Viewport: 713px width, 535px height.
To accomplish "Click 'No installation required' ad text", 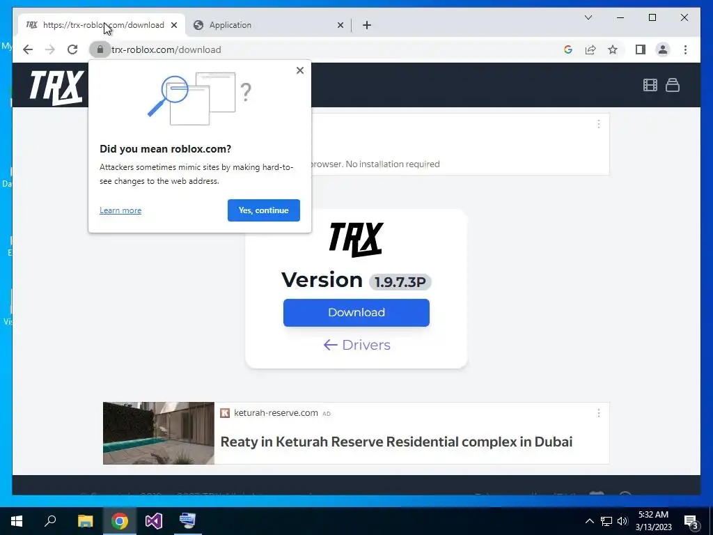I will tap(393, 164).
